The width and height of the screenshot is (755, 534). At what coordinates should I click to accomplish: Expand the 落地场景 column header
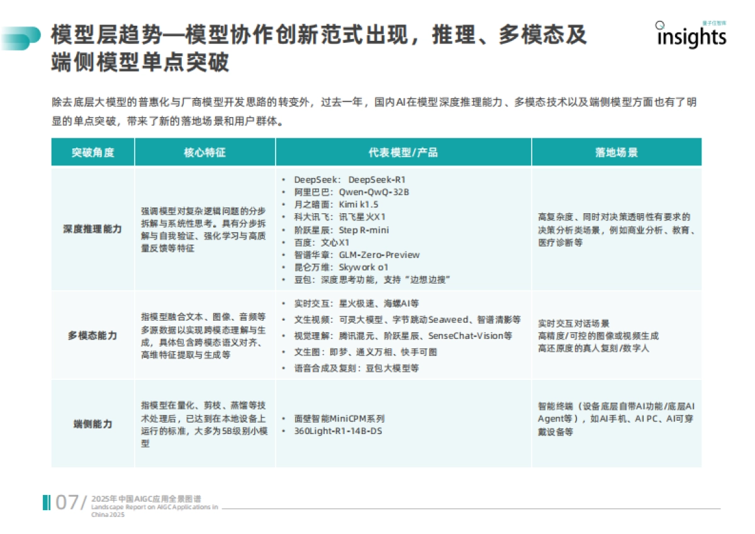[617, 152]
